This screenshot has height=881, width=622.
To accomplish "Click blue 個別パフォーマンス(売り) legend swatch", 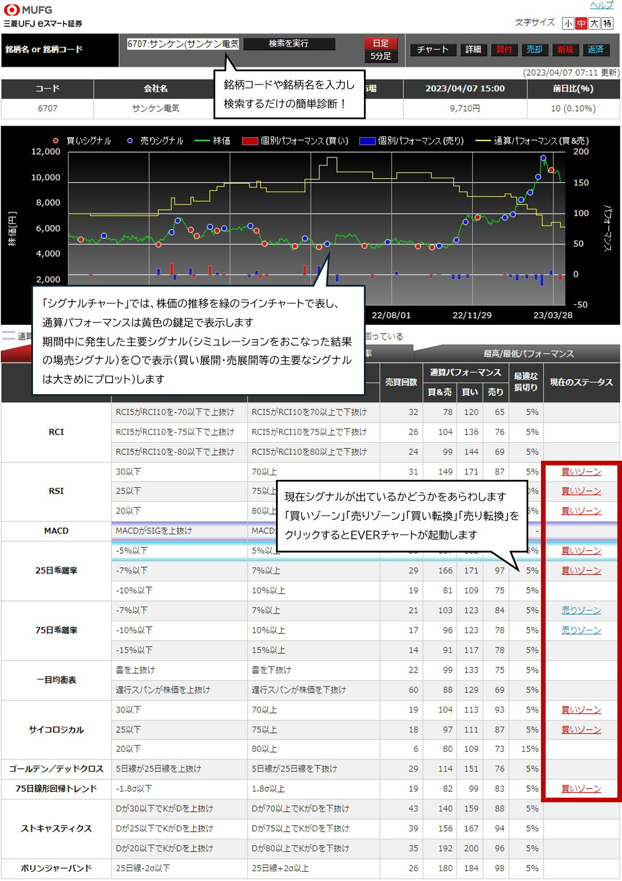I will [367, 141].
